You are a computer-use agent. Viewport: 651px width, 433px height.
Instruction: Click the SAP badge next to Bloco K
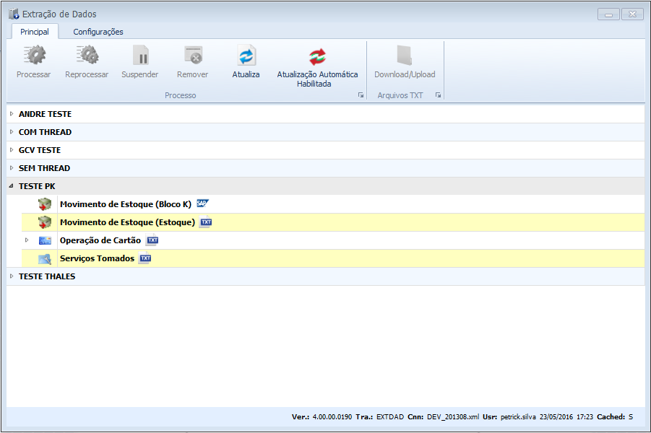(202, 204)
